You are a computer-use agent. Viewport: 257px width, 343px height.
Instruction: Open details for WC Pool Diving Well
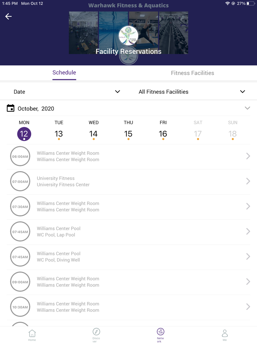point(128,256)
